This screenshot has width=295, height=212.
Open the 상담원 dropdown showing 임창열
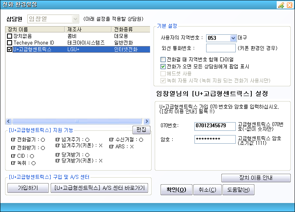click(x=75, y=19)
